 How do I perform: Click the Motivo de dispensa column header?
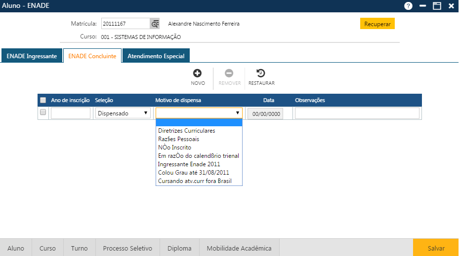[x=178, y=100]
